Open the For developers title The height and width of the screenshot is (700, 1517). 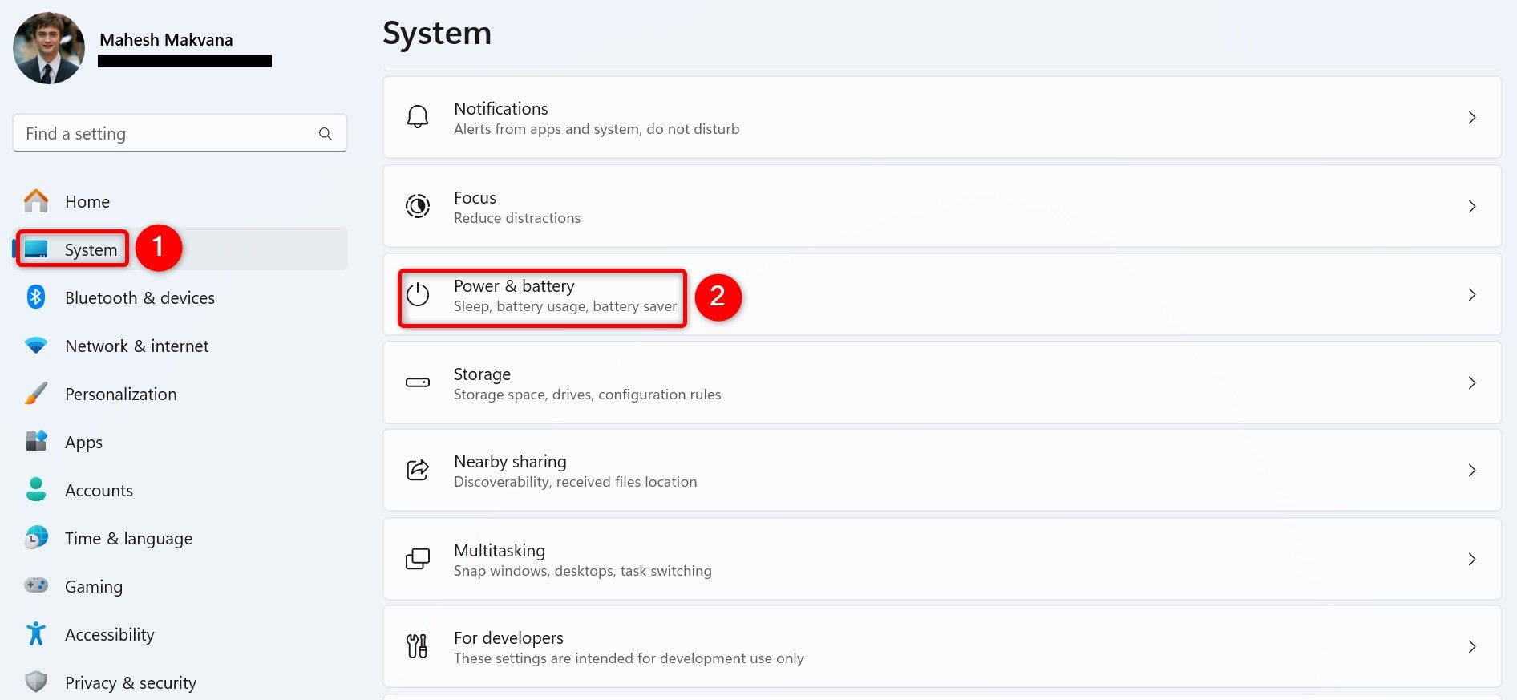(508, 637)
